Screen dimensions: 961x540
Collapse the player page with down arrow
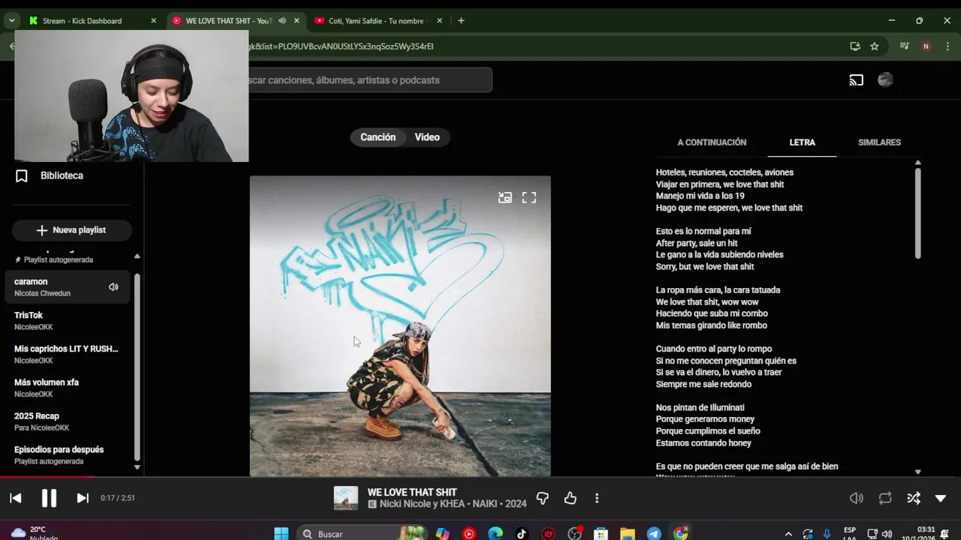pos(941,498)
